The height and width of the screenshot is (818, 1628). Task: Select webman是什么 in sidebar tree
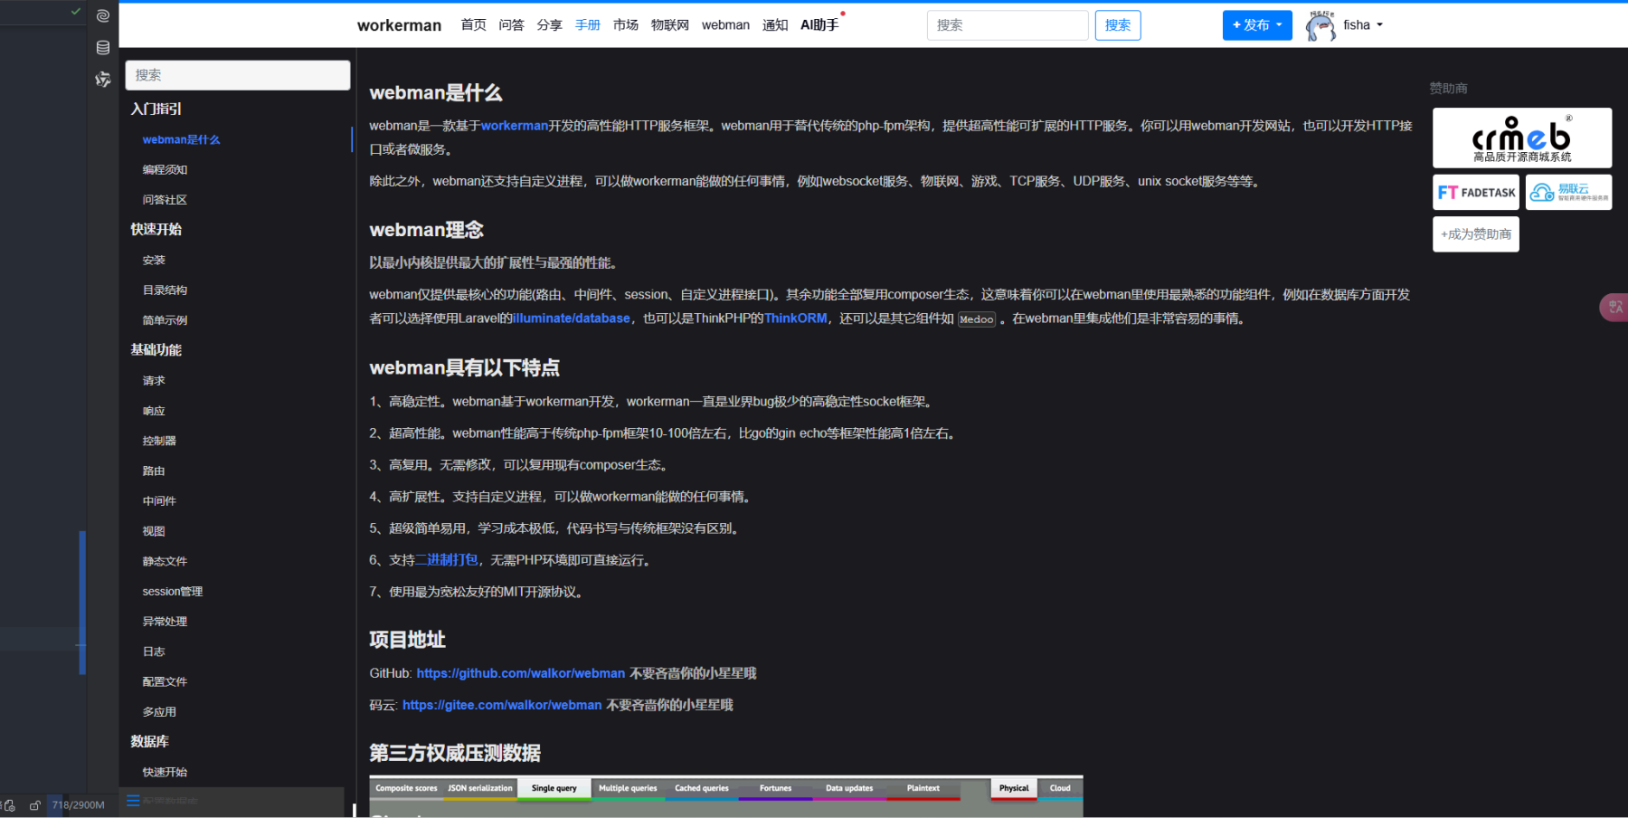click(x=181, y=139)
